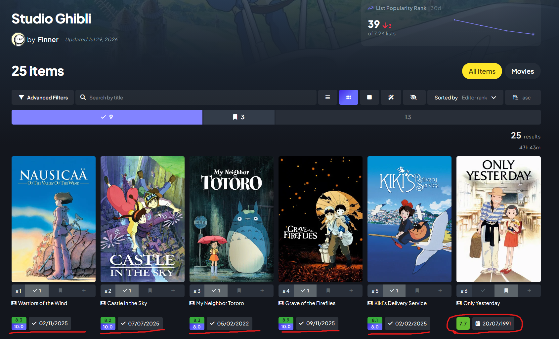Click the 8.2 rating badge on Castle in the Sky
559x339 pixels.
pyautogui.click(x=108, y=320)
